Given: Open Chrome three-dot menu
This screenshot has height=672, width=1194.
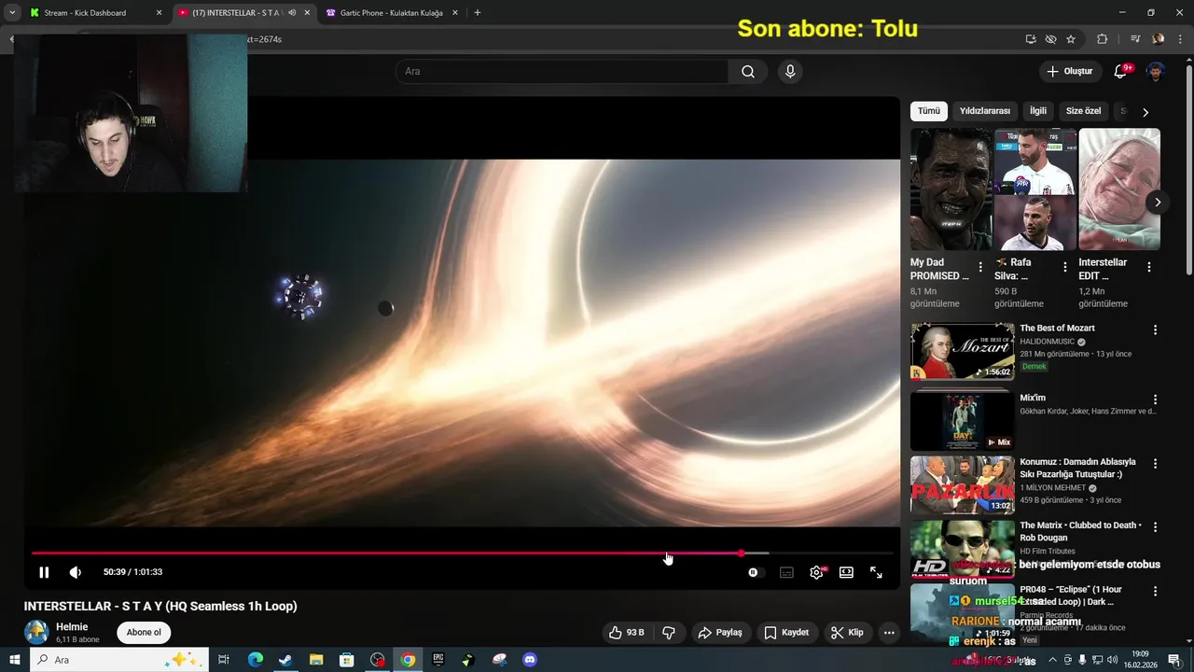Looking at the screenshot, I should coord(1180,39).
